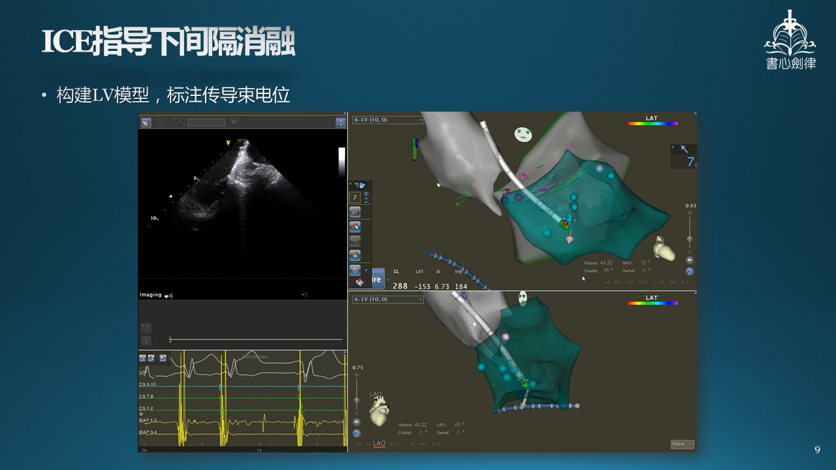Click the upper map round down-arrow button

click(690, 260)
